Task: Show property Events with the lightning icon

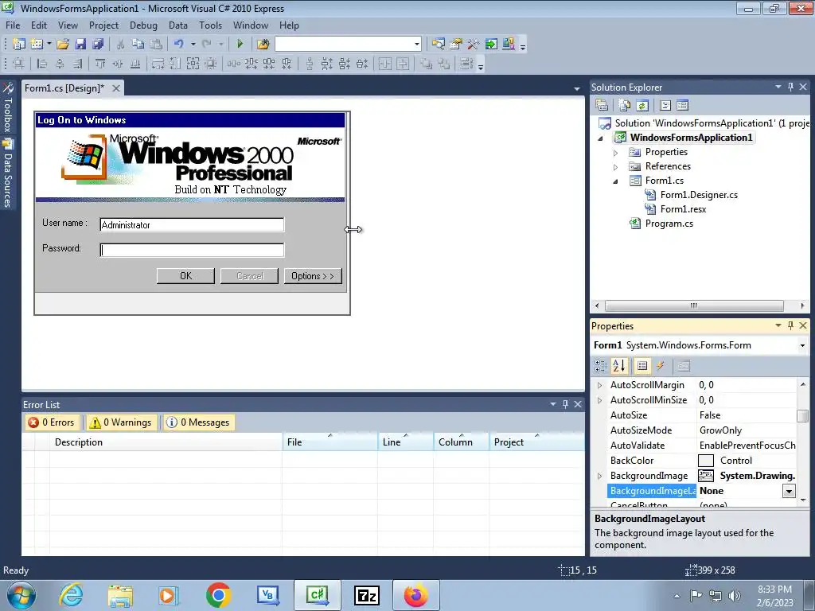Action: 660,366
